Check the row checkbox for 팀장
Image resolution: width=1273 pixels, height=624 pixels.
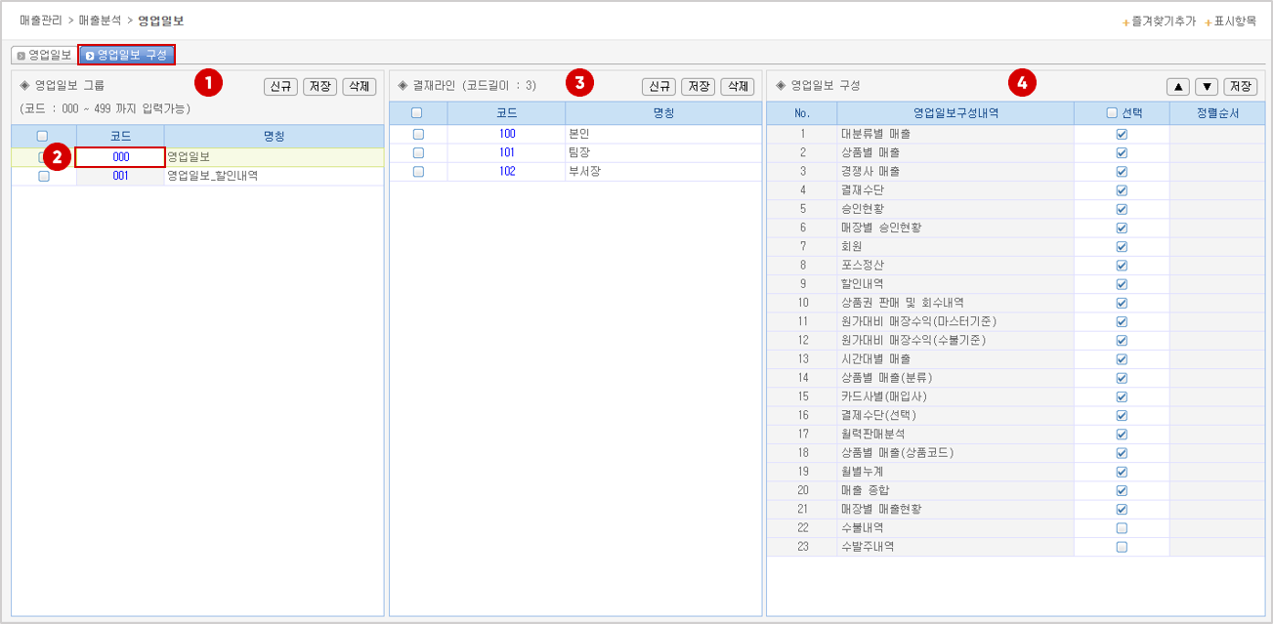418,153
